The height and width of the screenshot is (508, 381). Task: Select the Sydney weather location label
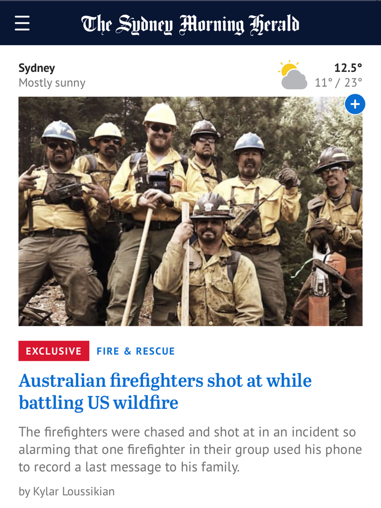[x=37, y=67]
